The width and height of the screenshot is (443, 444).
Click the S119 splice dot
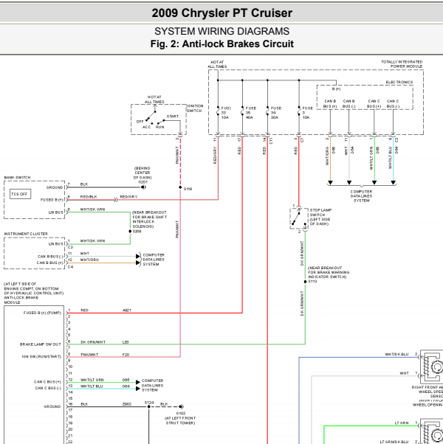click(180, 187)
